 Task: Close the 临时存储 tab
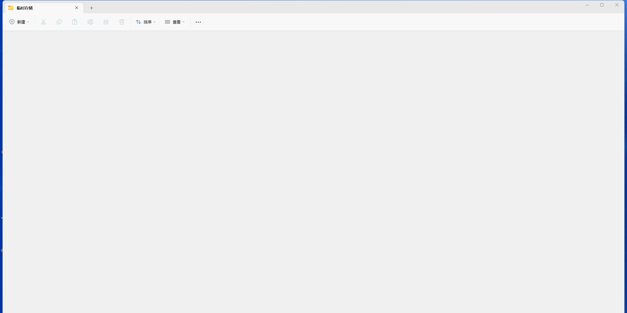tap(77, 8)
